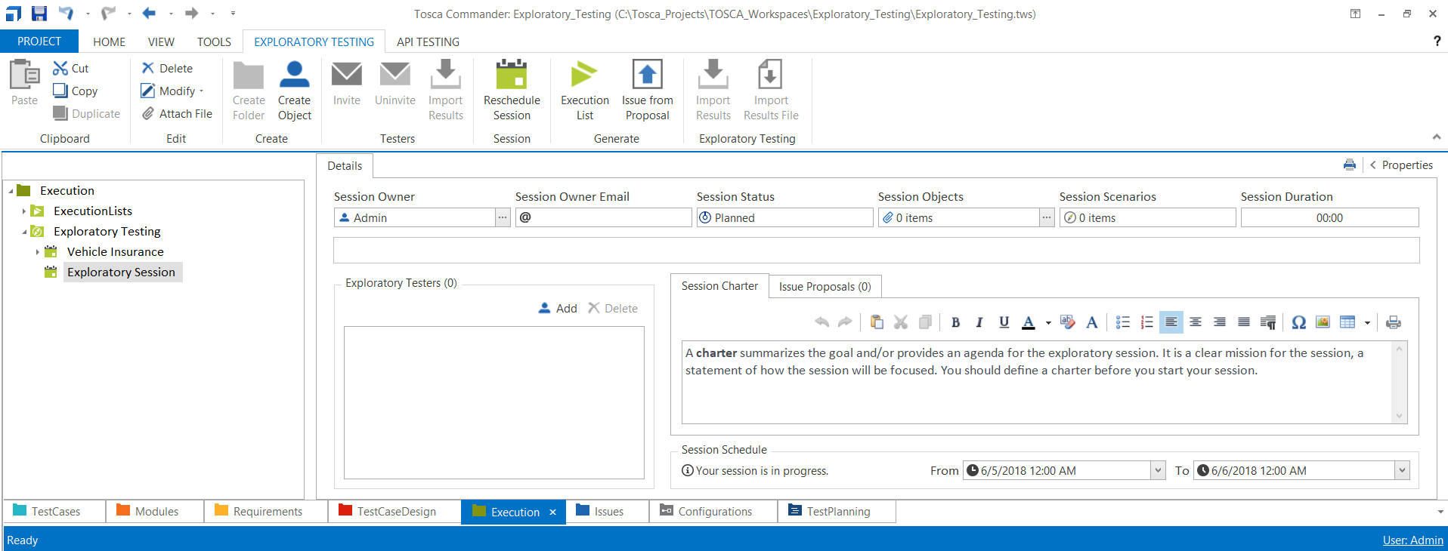Open the Issue Proposals tab

click(825, 287)
